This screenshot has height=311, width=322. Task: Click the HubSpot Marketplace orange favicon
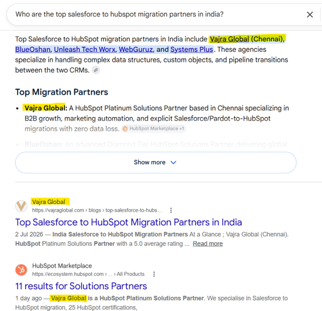pos(21,269)
